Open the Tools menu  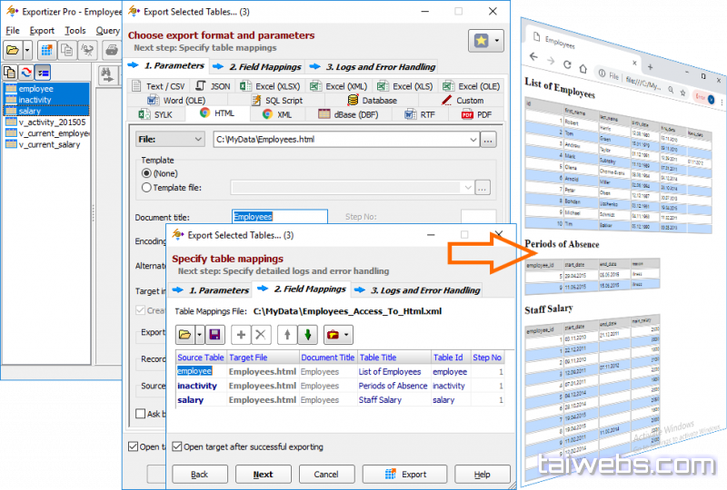click(75, 31)
